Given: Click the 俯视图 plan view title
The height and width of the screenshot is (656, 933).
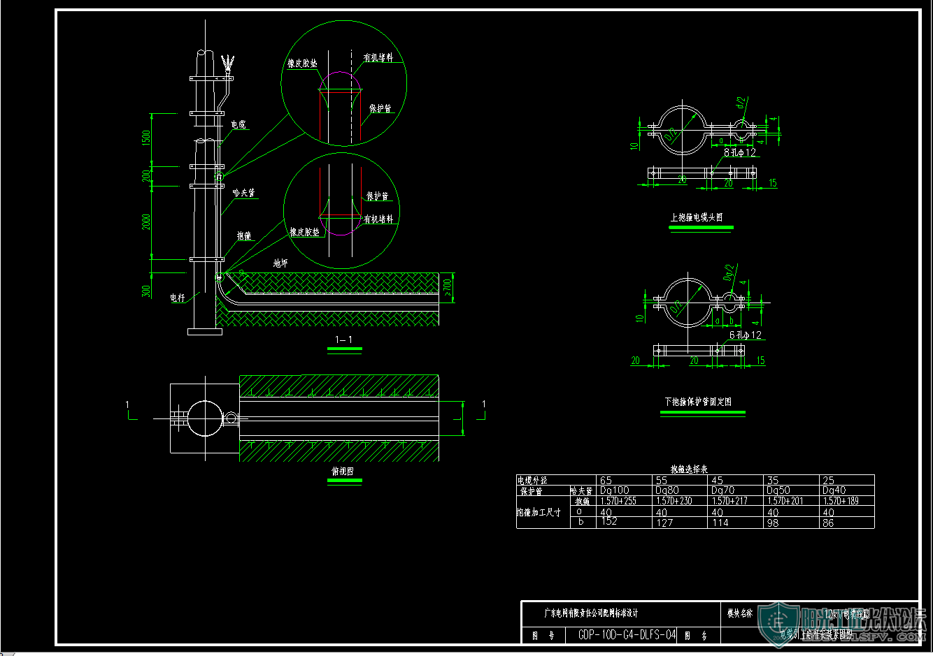Looking at the screenshot, I should [343, 472].
